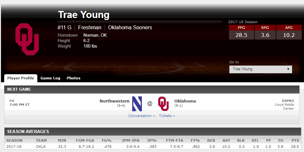Click the Trae Young name heading
Image resolution: width=304 pixels, height=152 pixels.
pyautogui.click(x=84, y=15)
